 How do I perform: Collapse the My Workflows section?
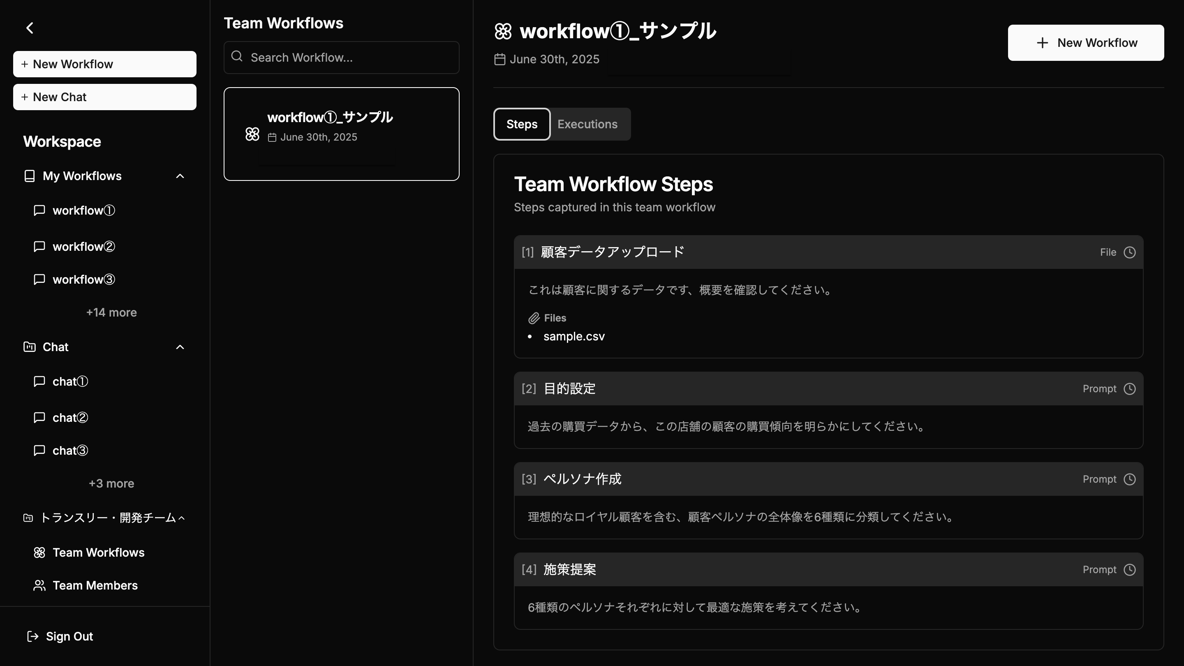(180, 176)
